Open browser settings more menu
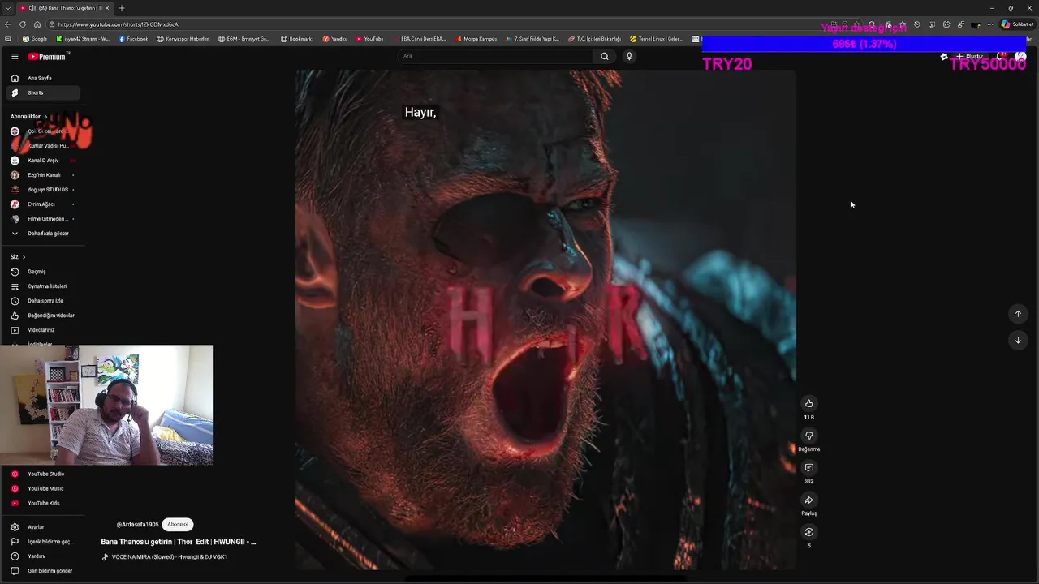The width and height of the screenshot is (1039, 584). pos(990,24)
